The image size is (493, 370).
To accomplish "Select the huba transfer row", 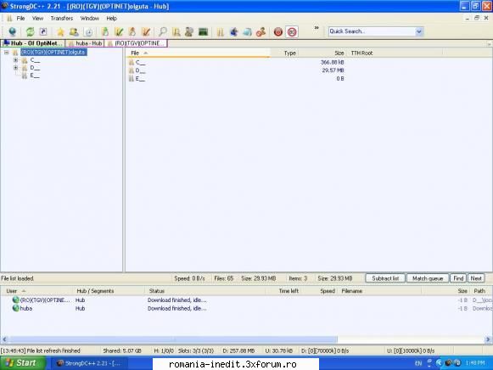I will (246, 308).
